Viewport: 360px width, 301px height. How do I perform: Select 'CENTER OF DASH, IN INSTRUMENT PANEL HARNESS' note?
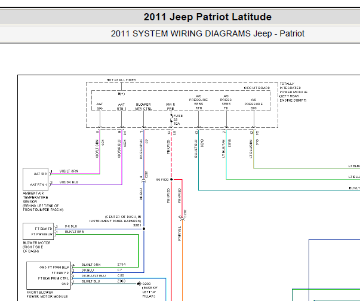[115, 219]
